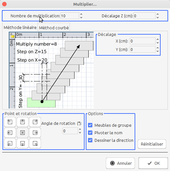Click the Réinitialiser button
The height and width of the screenshot is (171, 170).
pos(152,144)
